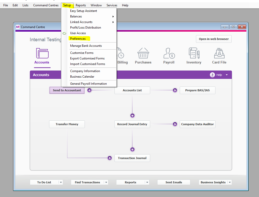The width and height of the screenshot is (259, 197).
Task: Open the Find Transactions dropdown arrow
Action: point(106,182)
